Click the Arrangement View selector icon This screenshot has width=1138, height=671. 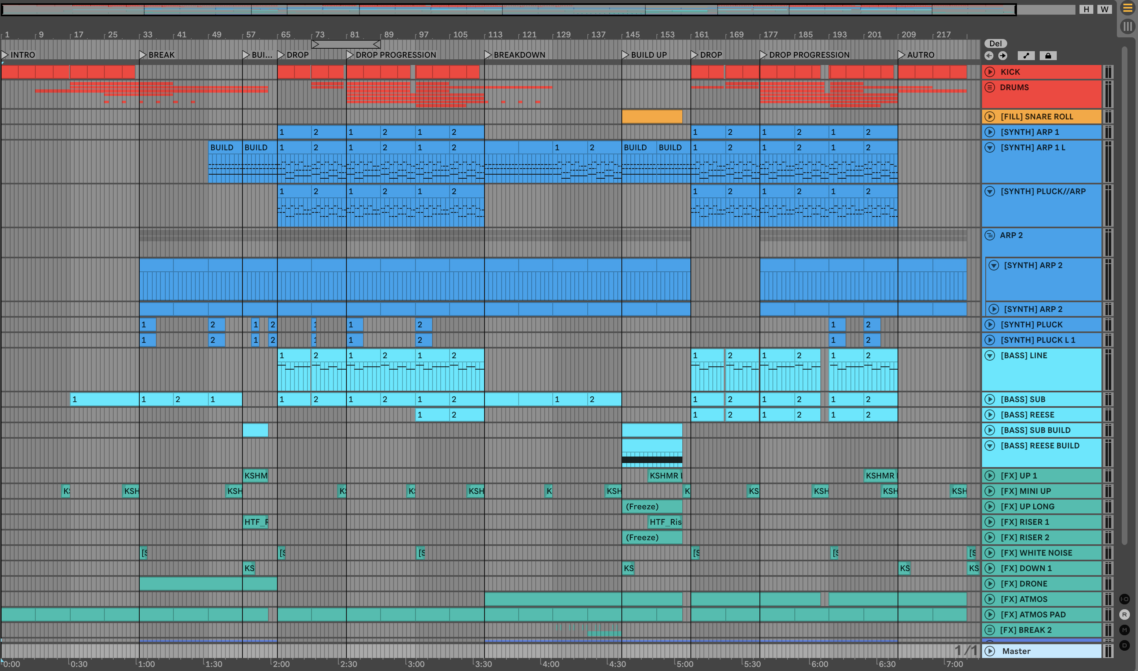[1127, 8]
